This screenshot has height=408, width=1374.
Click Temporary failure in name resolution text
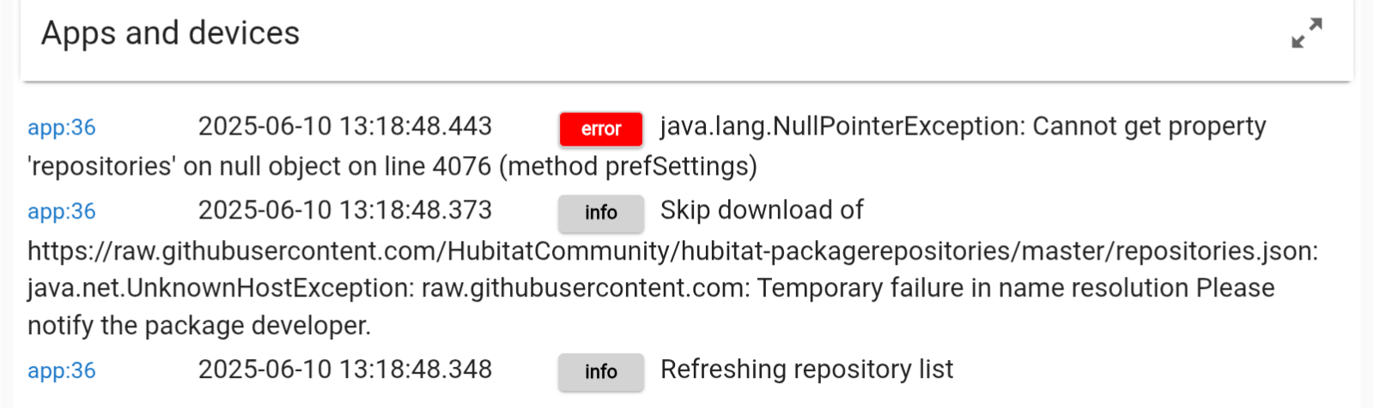(x=973, y=288)
